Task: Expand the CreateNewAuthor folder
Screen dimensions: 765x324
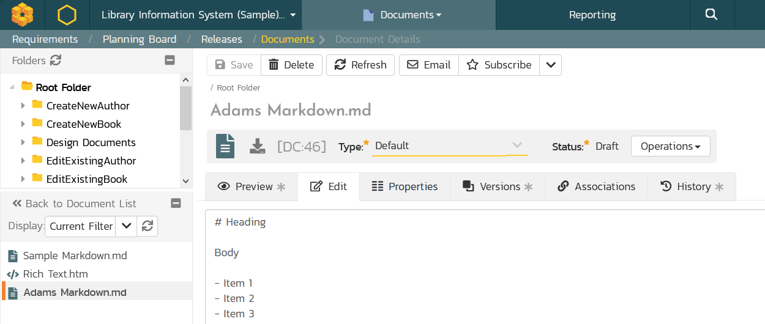Action: coord(23,106)
